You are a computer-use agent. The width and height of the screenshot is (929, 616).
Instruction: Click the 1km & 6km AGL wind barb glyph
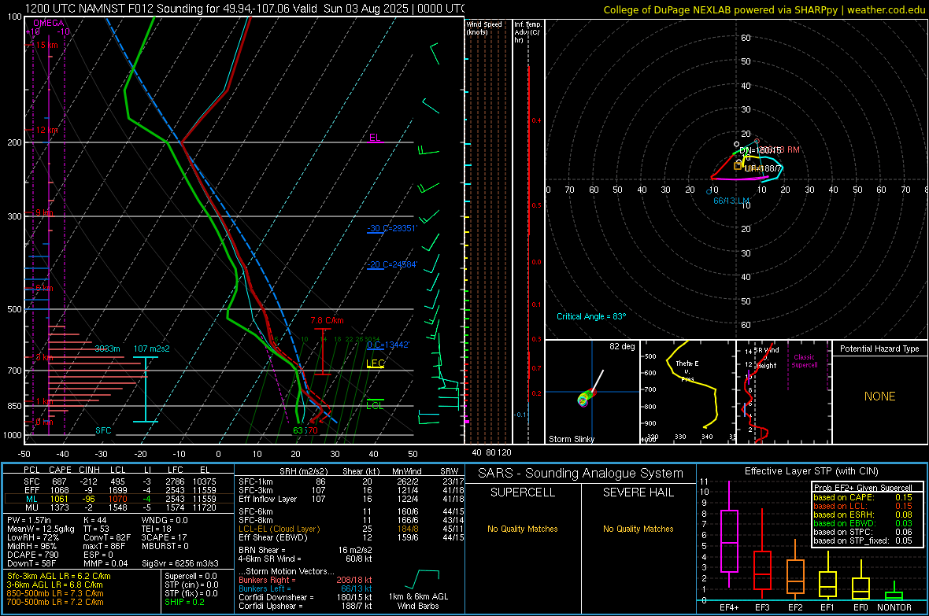(423, 579)
